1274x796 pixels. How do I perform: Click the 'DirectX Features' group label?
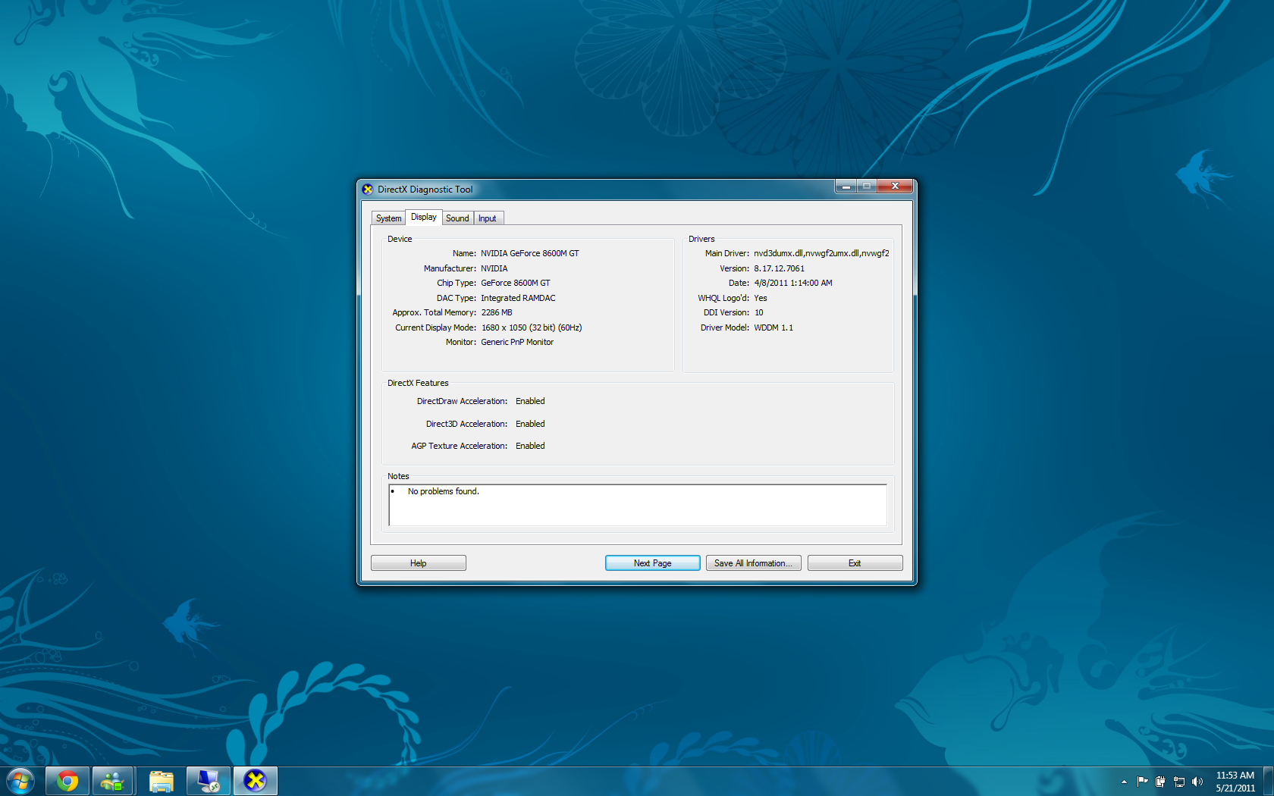coord(418,383)
